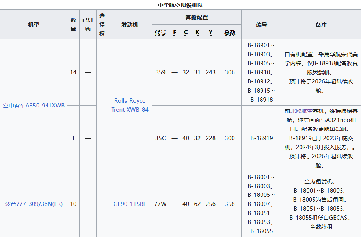Click C seat count 40 in the 35C row
The image size is (361, 237).
(x=186, y=138)
